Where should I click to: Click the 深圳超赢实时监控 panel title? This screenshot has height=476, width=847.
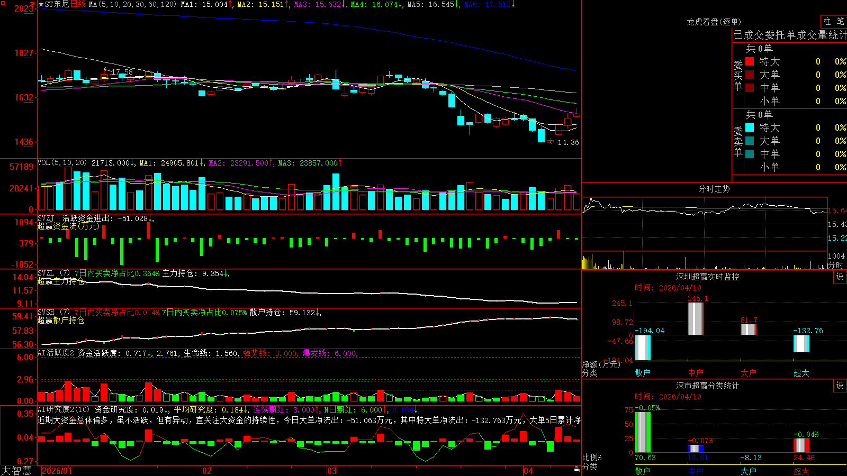click(708, 277)
